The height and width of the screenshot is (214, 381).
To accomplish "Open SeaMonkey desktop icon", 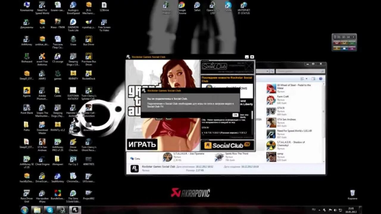I will [x=58, y=178].
